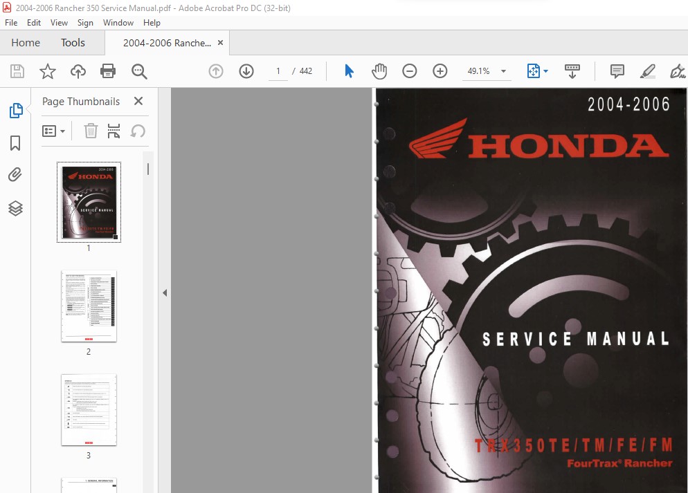688x493 pixels.
Task: Open the Layers panel
Action: pyautogui.click(x=15, y=208)
